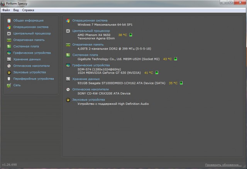Image resolution: width=247 pixels, height=169 pixels.
Task: Click the processor icon next to summary Центральный процессор
Action: 68,31
